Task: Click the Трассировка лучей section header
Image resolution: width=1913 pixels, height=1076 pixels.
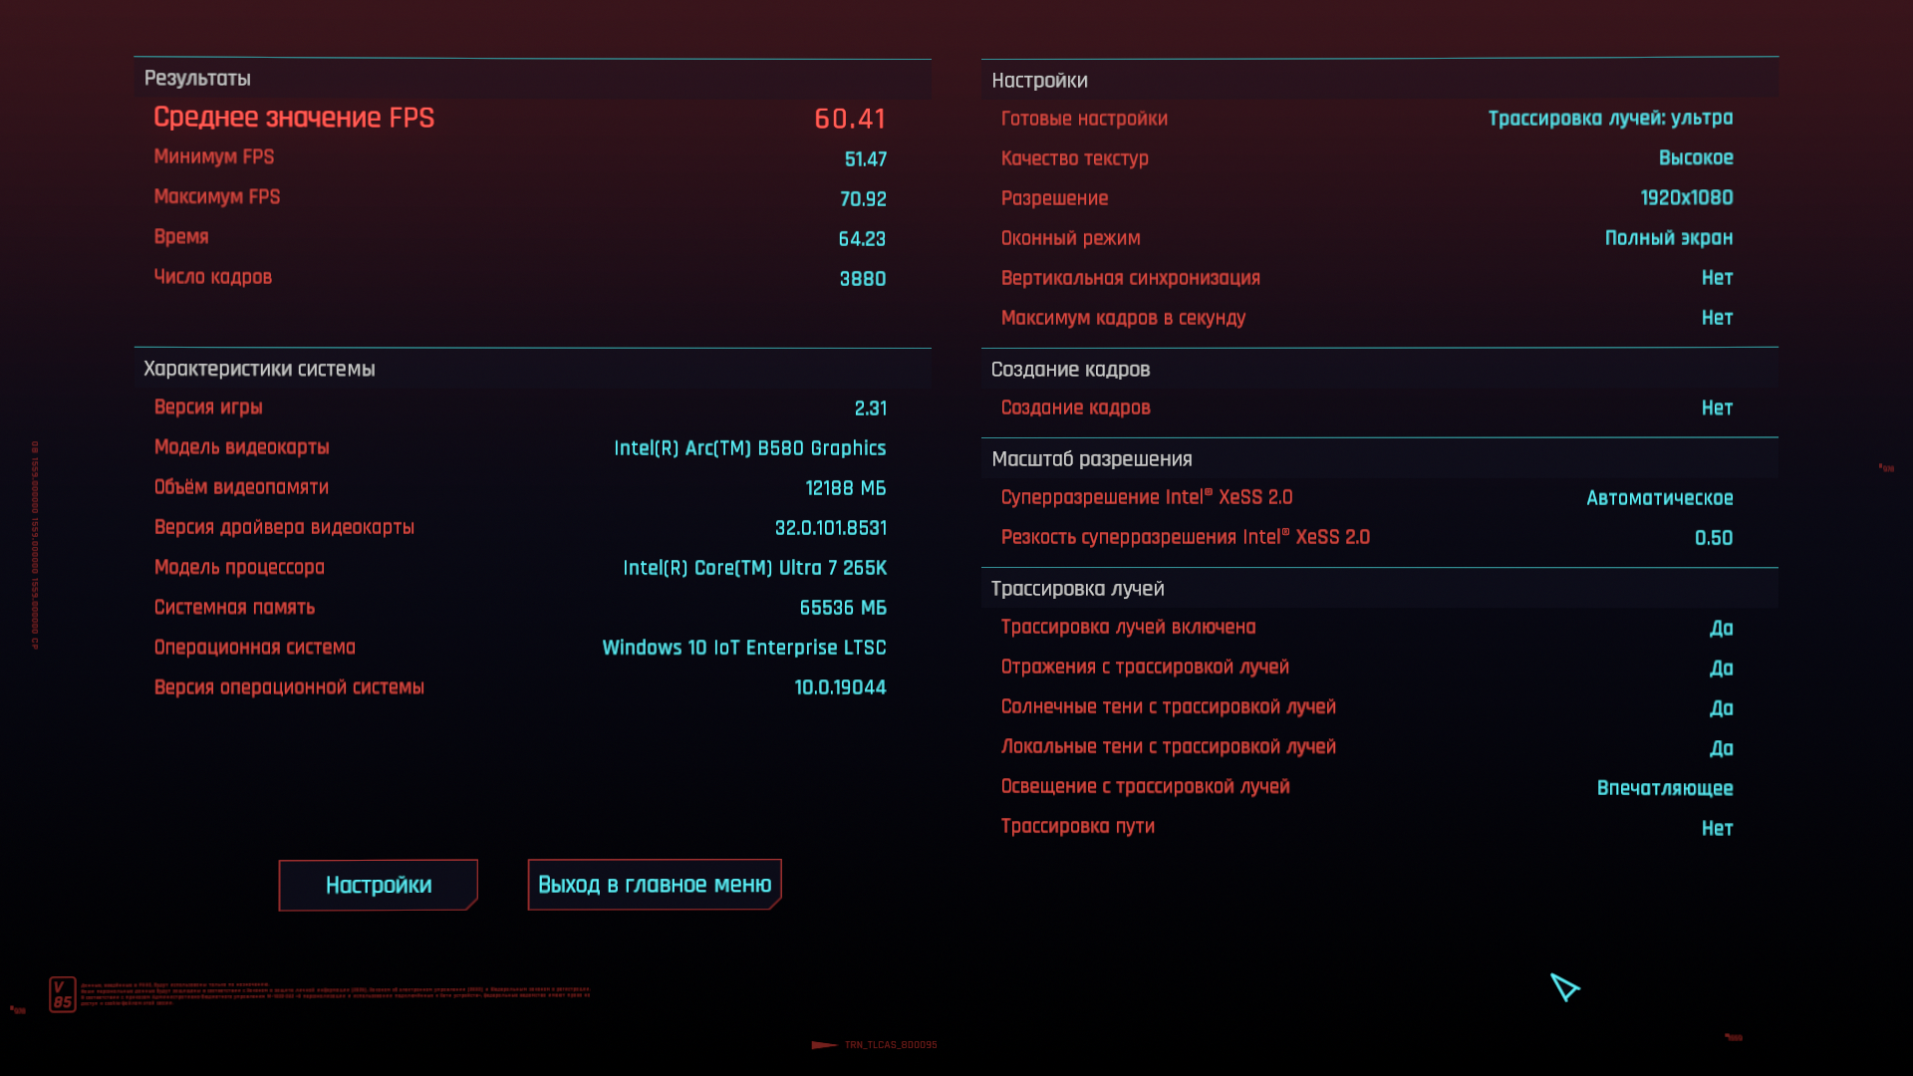Action: [1077, 589]
